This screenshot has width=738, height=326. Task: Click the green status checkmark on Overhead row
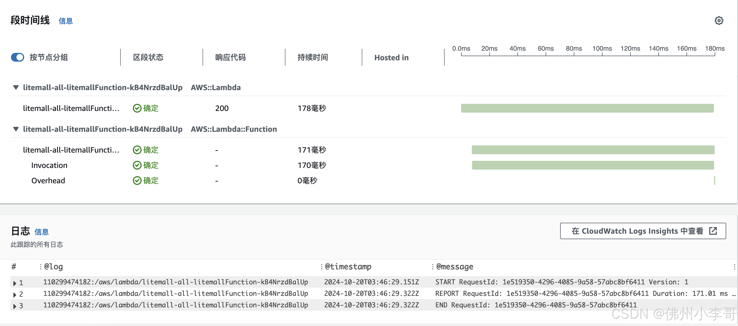coord(137,181)
